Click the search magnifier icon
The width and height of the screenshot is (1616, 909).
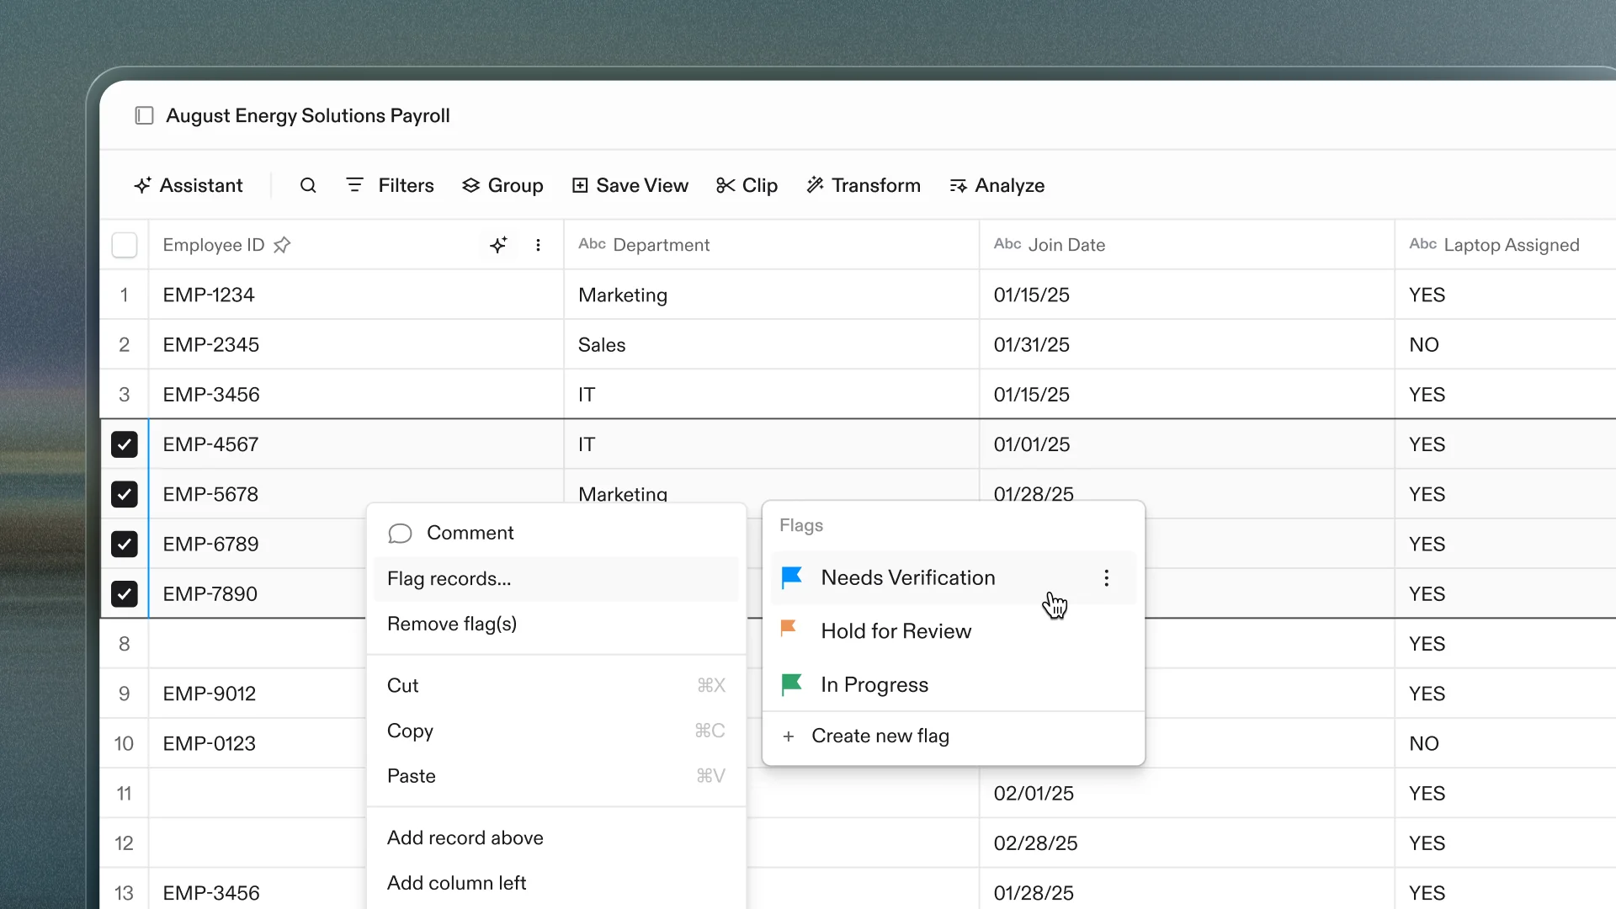point(308,185)
